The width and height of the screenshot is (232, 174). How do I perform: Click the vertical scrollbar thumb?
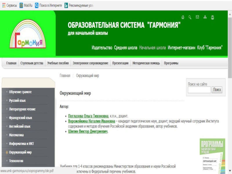pyautogui.click(x=230, y=47)
